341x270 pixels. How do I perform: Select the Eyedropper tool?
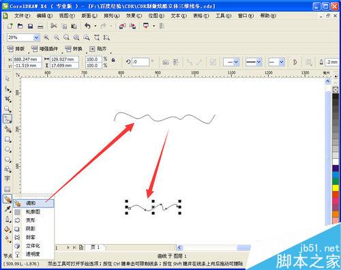(8, 209)
